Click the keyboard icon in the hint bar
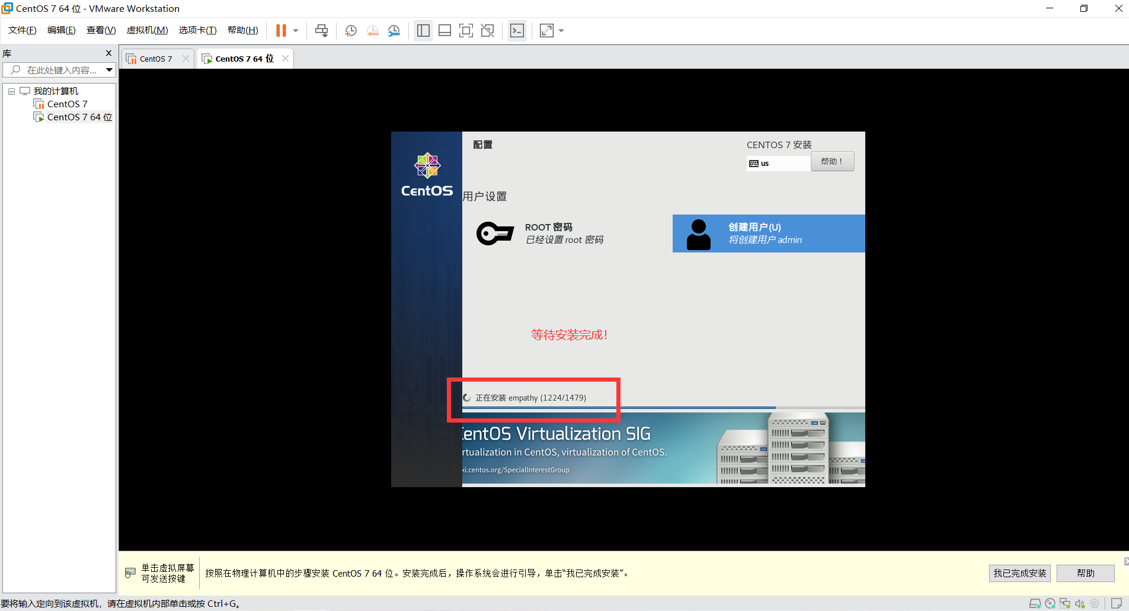This screenshot has height=611, width=1129. [x=130, y=573]
